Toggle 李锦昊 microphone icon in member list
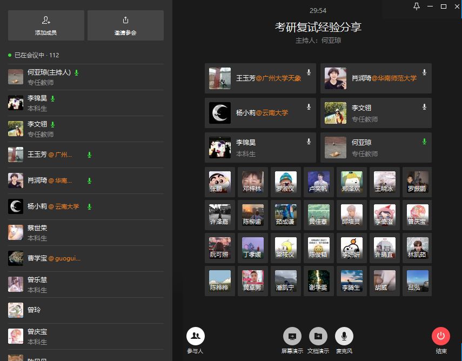This screenshot has height=361, width=462. (x=53, y=99)
